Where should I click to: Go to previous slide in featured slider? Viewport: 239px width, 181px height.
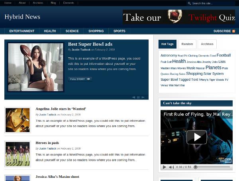click(x=133, y=97)
